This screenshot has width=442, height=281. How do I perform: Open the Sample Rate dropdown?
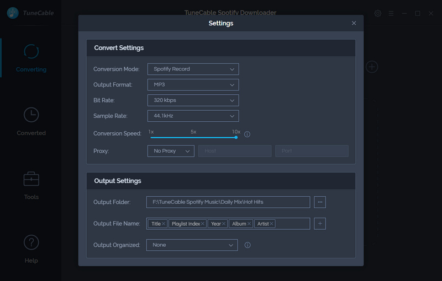click(x=193, y=116)
